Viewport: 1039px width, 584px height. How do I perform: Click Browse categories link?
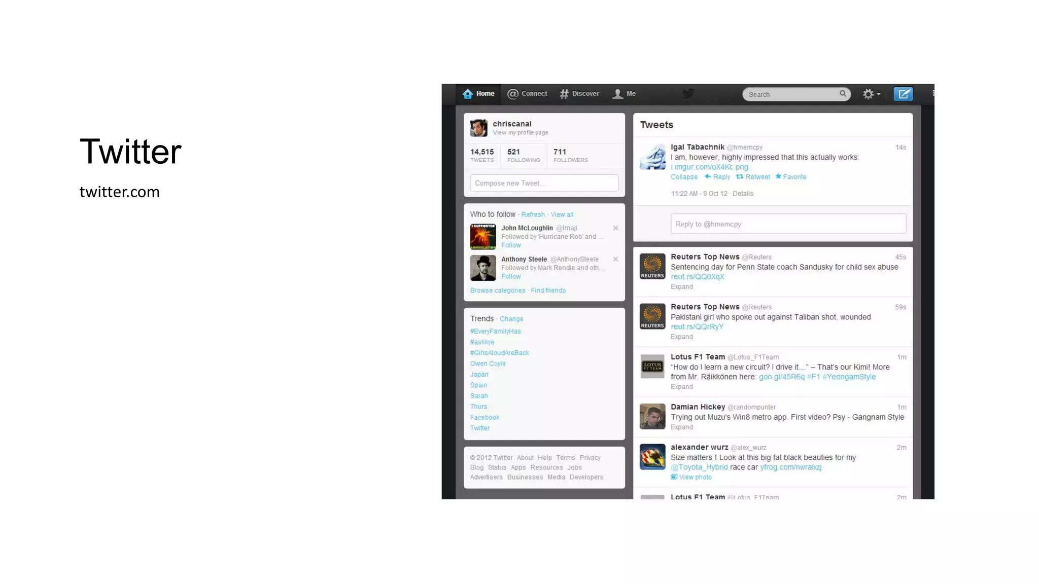(x=498, y=290)
